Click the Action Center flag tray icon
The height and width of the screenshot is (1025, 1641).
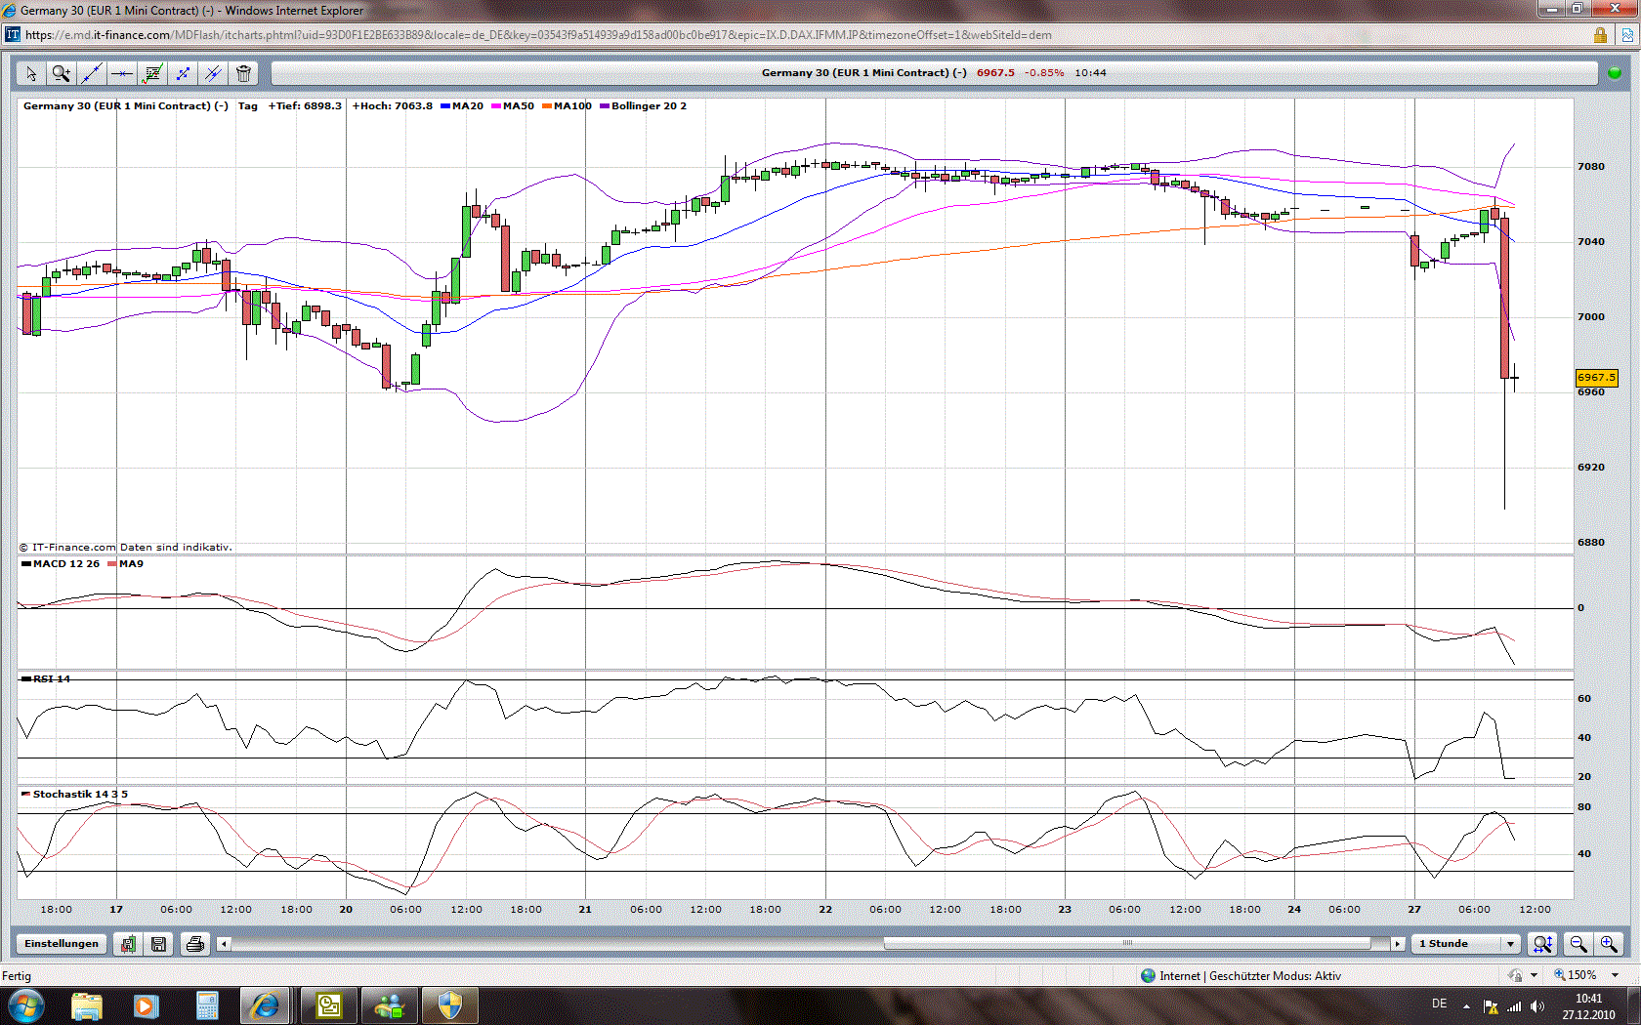[x=1491, y=1006]
